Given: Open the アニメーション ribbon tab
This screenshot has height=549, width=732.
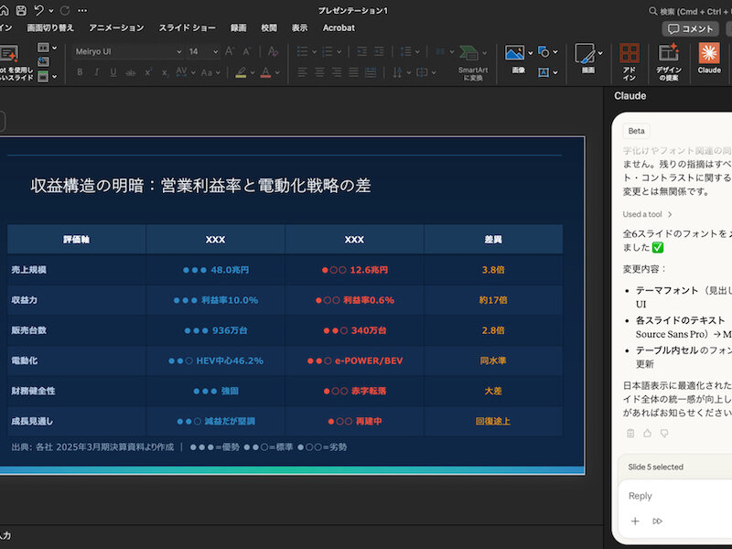Looking at the screenshot, I should coord(116,28).
